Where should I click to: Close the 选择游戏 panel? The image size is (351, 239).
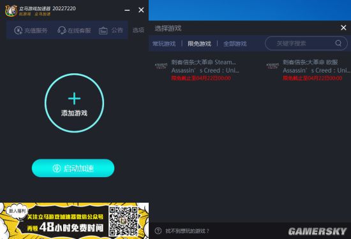[343, 27]
